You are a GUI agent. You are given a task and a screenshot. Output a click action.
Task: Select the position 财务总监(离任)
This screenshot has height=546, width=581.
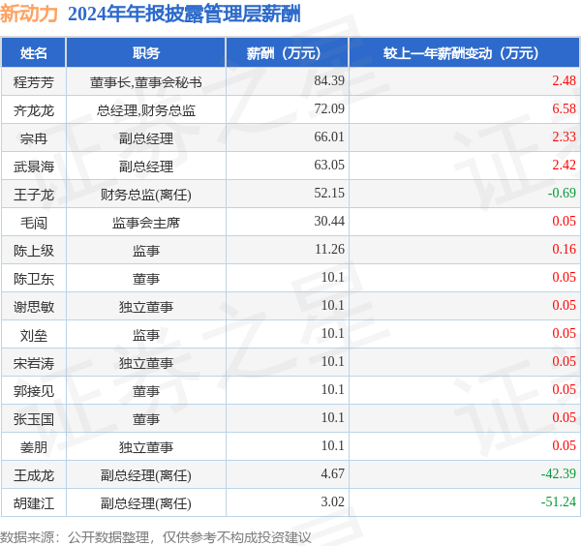point(146,195)
